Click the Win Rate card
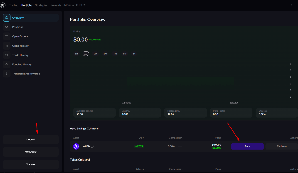Viewport: 298px width, 173px height. 277,113
